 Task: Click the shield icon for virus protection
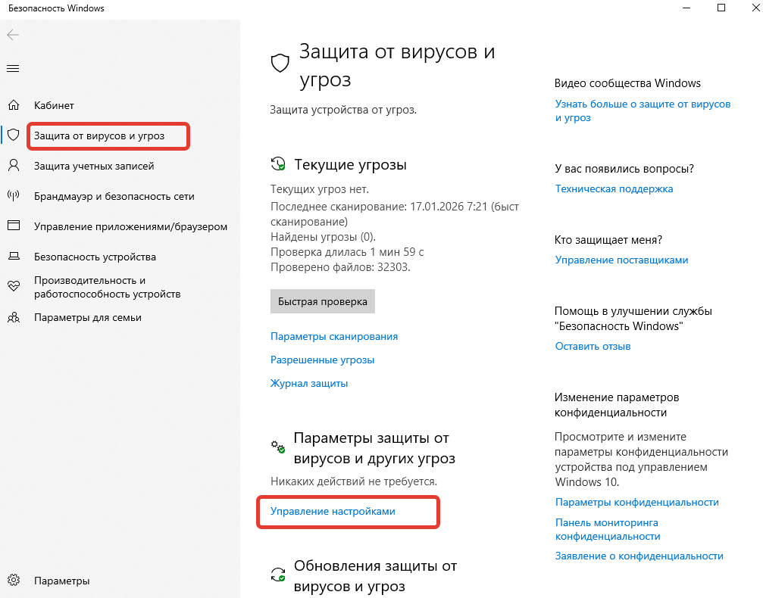(13, 135)
